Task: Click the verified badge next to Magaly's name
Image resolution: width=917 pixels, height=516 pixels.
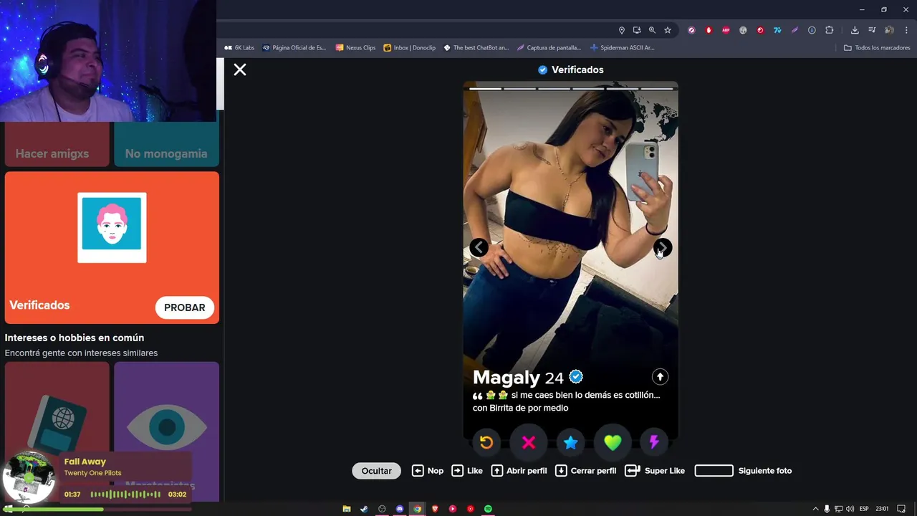Action: click(576, 377)
